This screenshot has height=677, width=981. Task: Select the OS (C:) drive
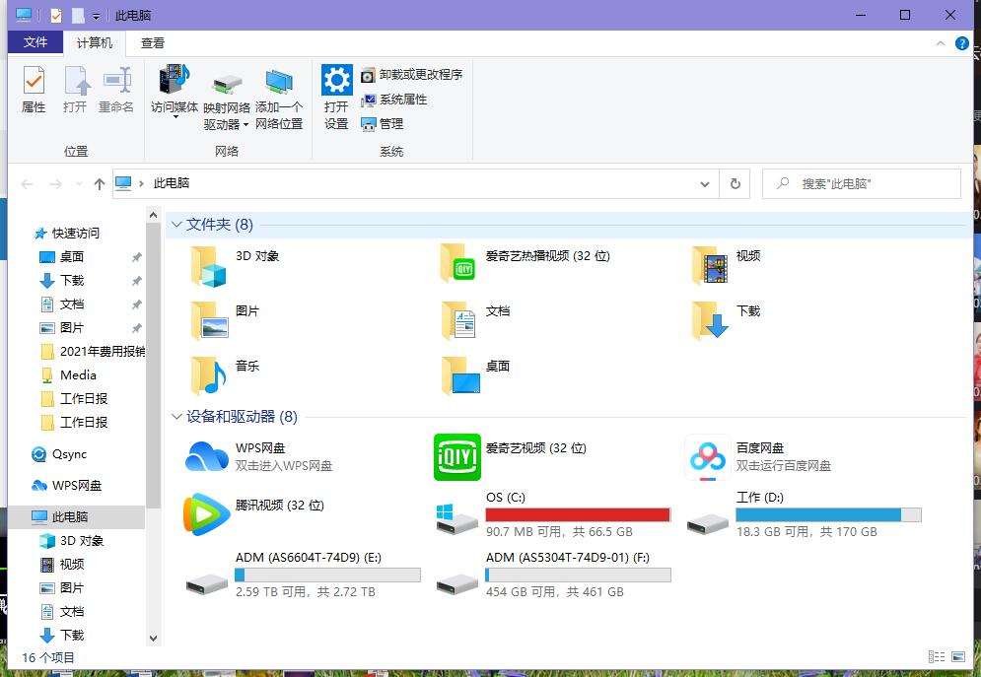tap(553, 514)
